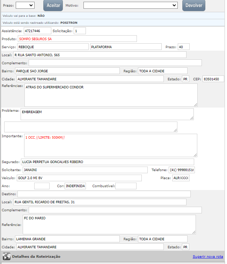Click the destination Local field RUA GENTIL RICARDO

[x=100, y=202]
